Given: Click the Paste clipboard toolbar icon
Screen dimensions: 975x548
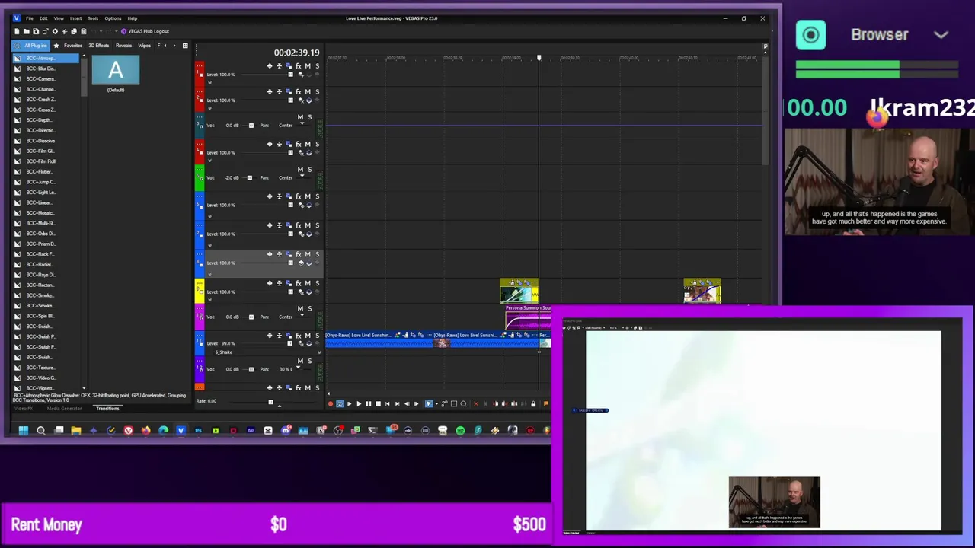Looking at the screenshot, I should (83, 31).
